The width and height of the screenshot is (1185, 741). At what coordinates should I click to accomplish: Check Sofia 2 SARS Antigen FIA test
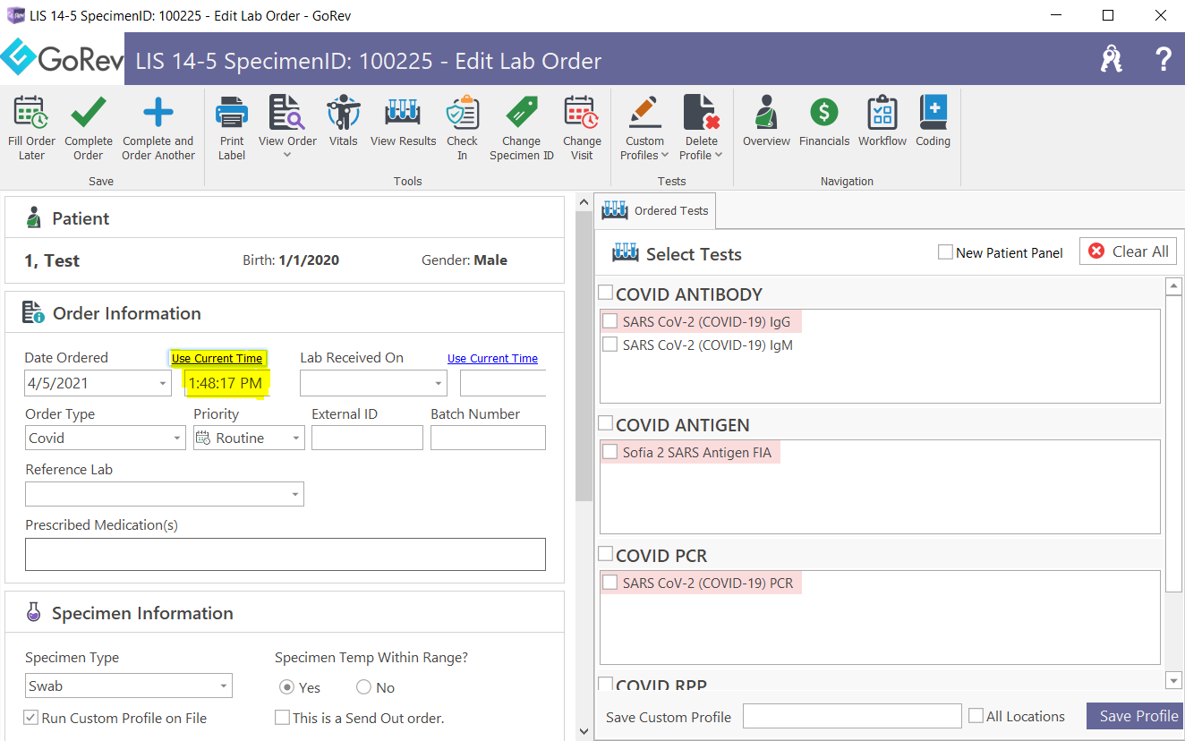click(x=610, y=452)
